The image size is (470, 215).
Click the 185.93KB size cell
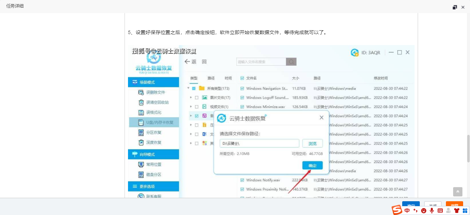click(x=300, y=98)
